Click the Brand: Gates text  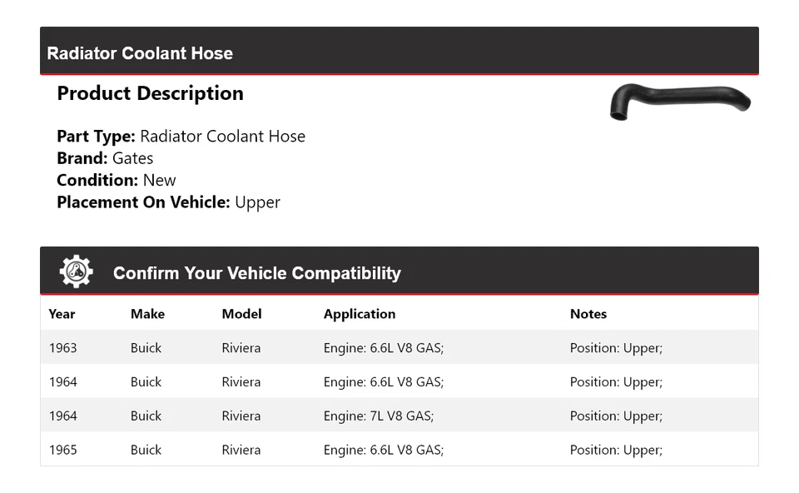point(105,158)
